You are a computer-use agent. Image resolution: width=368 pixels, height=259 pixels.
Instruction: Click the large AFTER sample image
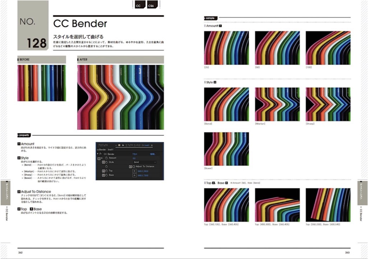click(121, 97)
